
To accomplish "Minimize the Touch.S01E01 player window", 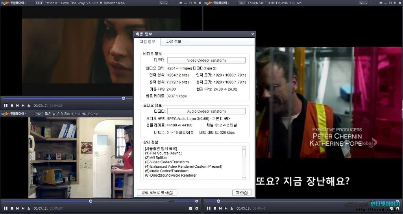I will pos(386,3).
